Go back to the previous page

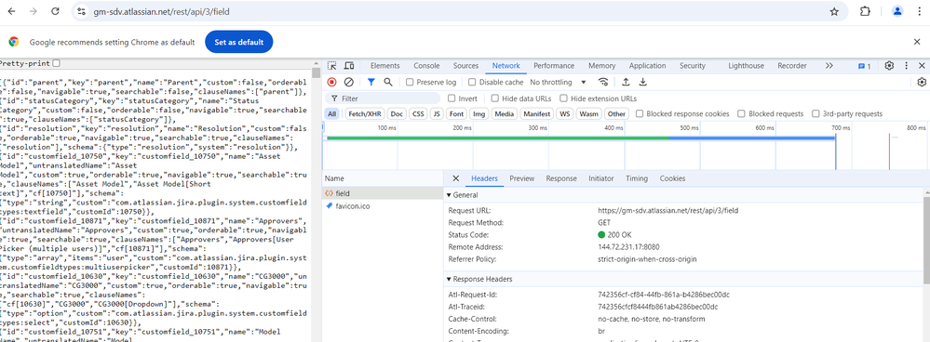pos(10,11)
